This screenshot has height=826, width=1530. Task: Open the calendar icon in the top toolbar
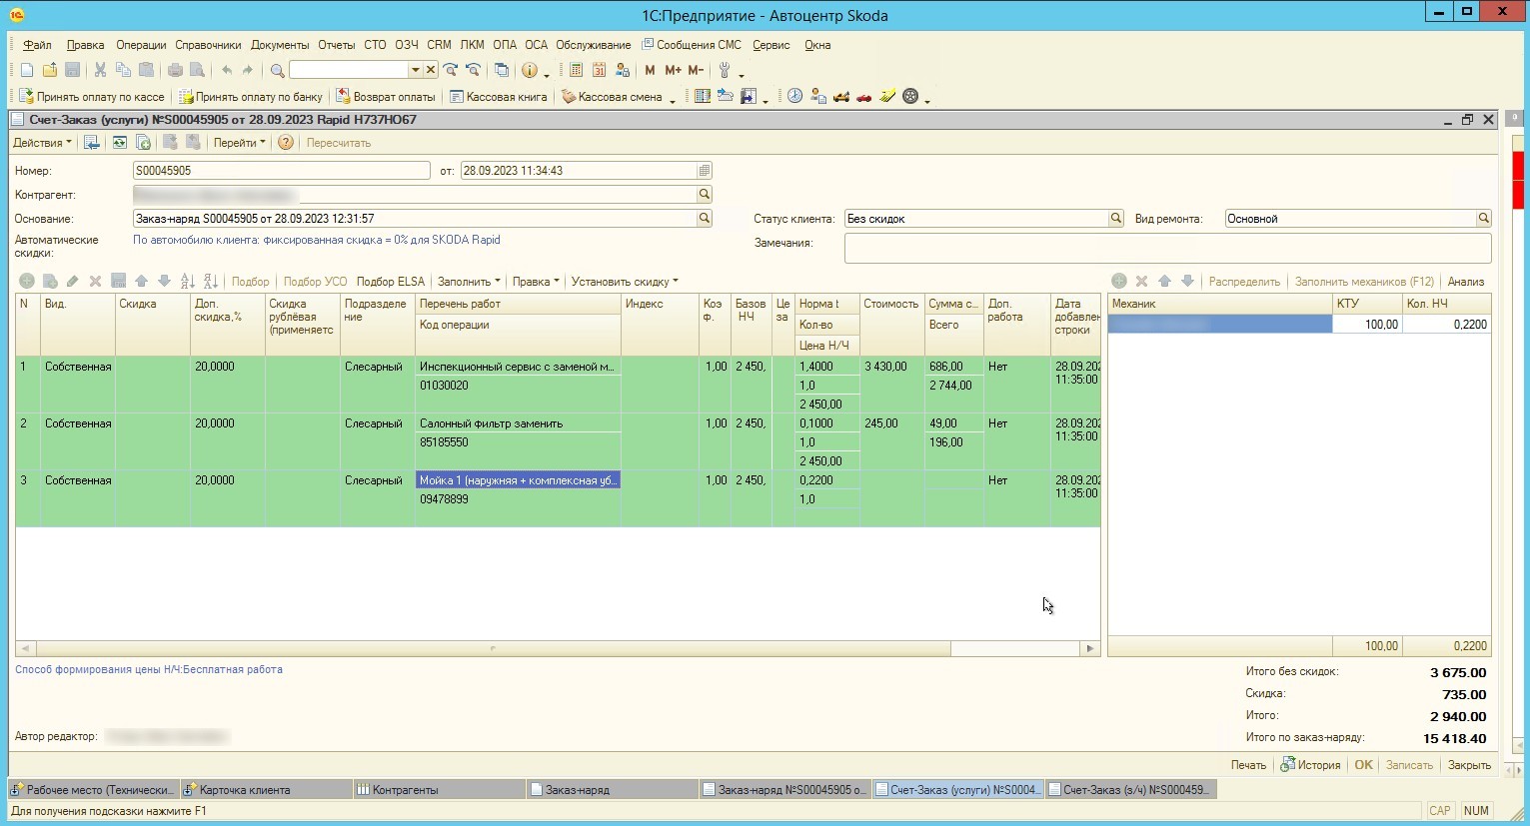(599, 70)
